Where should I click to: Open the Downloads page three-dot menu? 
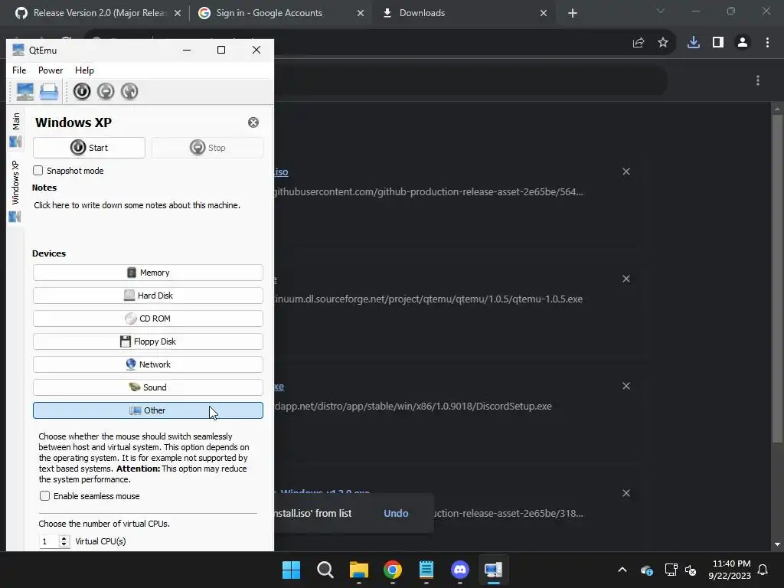click(758, 80)
